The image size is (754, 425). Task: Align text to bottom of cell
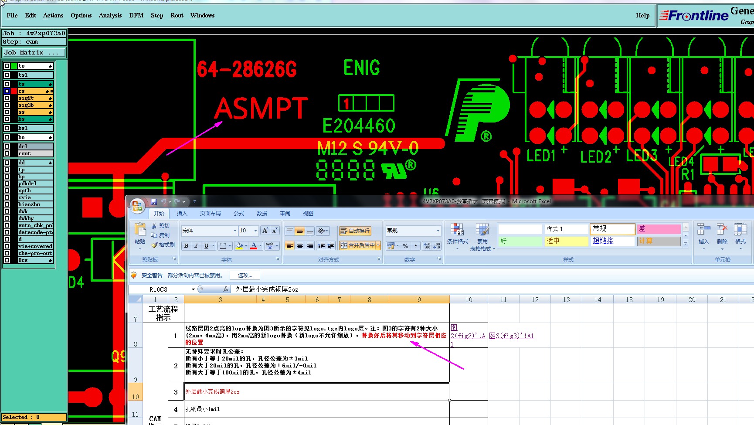pos(310,231)
